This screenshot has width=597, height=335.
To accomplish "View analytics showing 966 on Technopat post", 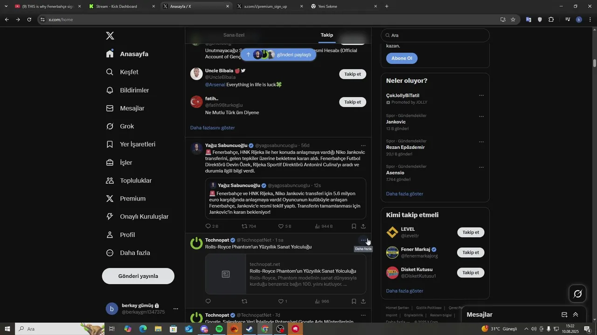I will [317, 301].
